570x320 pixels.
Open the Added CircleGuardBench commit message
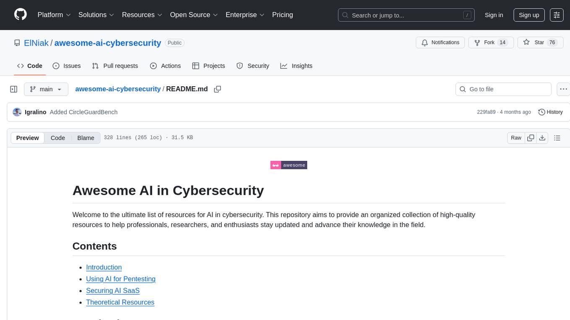click(x=83, y=112)
